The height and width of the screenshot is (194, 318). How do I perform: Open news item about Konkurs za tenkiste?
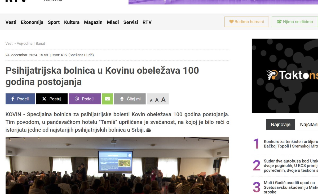point(291,144)
